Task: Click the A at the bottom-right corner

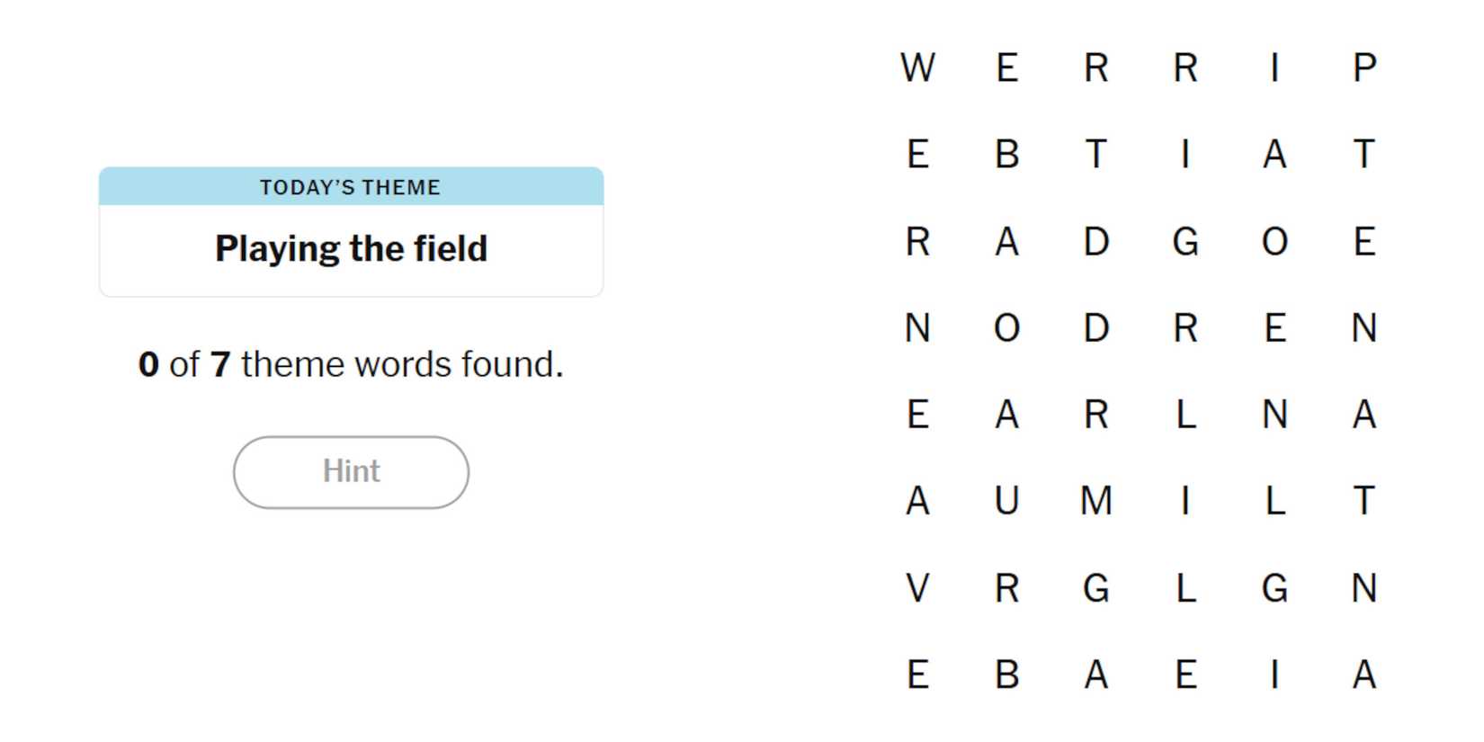Action: 1363,675
